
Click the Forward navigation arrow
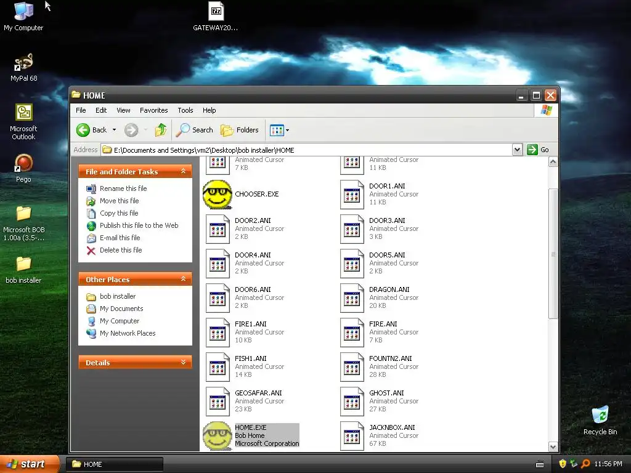pyautogui.click(x=131, y=130)
